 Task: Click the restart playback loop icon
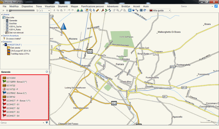coord(37,10)
